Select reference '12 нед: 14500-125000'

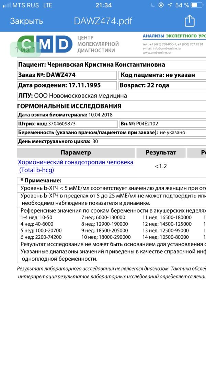click(x=167, y=224)
